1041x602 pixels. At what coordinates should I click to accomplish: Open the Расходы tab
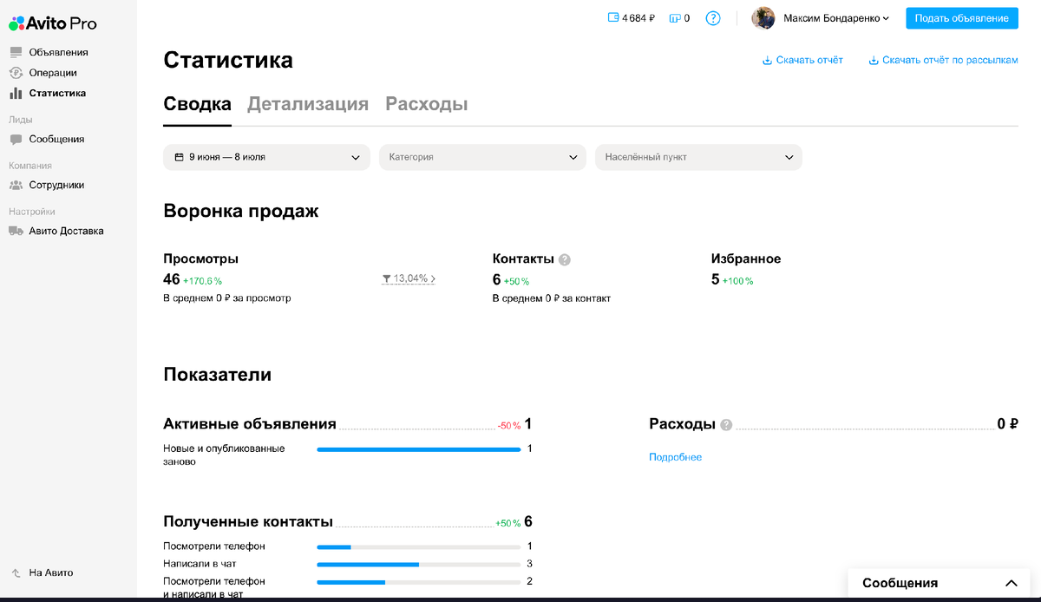426,102
